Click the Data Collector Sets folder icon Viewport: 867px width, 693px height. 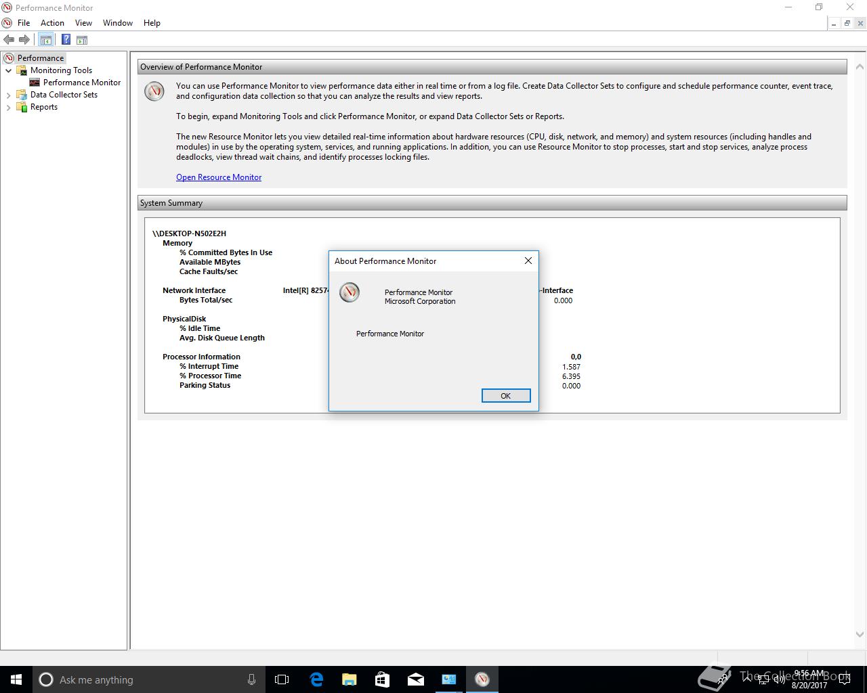(22, 95)
